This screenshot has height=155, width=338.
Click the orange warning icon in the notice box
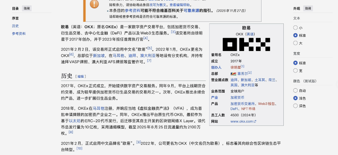[x=94, y=4]
